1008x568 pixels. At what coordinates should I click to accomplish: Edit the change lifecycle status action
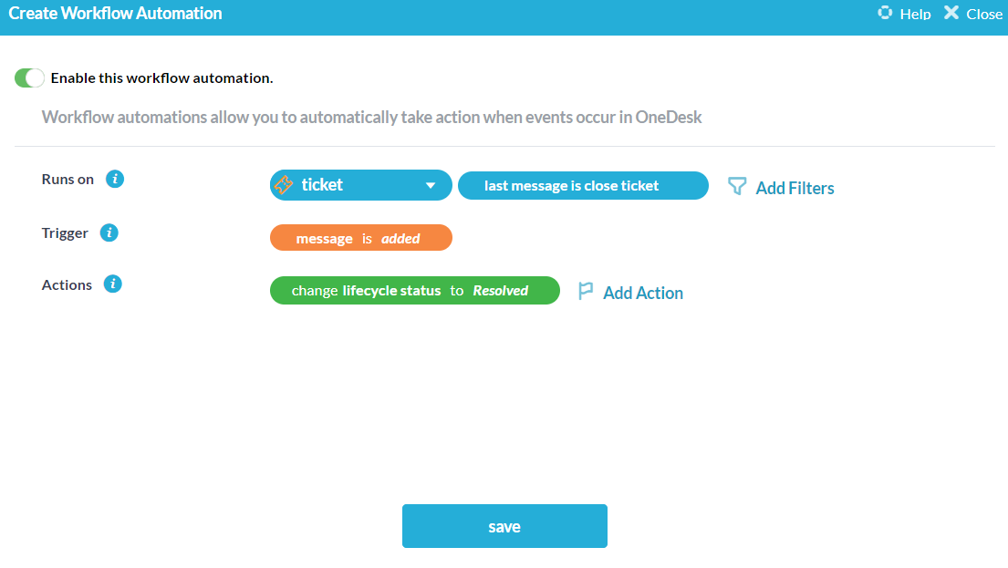click(415, 291)
